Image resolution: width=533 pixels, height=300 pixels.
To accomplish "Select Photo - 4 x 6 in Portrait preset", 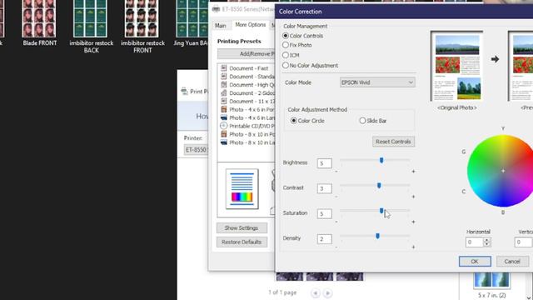I will (247, 109).
